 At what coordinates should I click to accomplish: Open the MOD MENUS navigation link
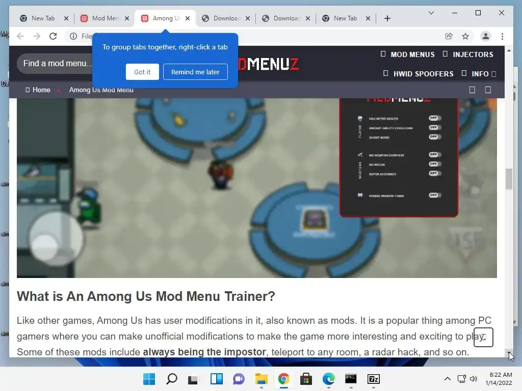pyautogui.click(x=407, y=54)
